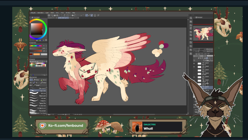Choose the Tapered Pen brush
Viewport: 248px width, 140px height.
click(38, 103)
